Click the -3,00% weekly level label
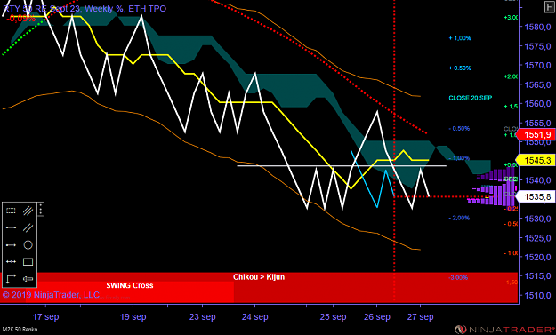This screenshot has height=335, width=556. tap(458, 277)
